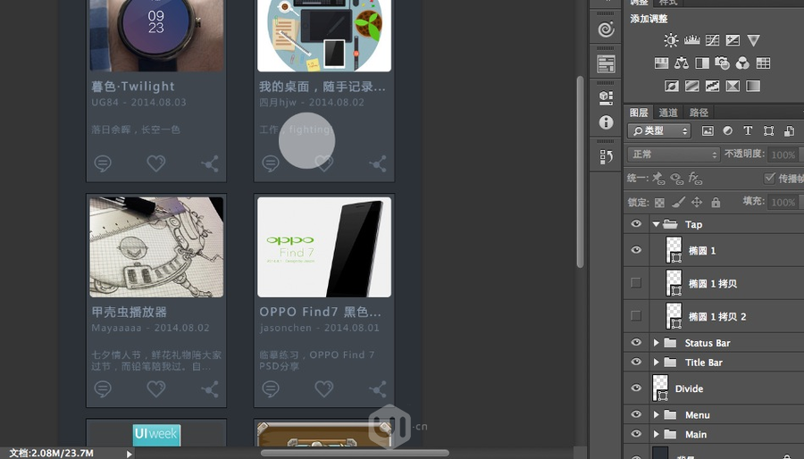Add a Threshold adjustment layer
The height and width of the screenshot is (459, 804).
pyautogui.click(x=712, y=86)
